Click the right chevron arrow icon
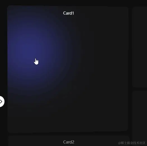 [1, 102]
